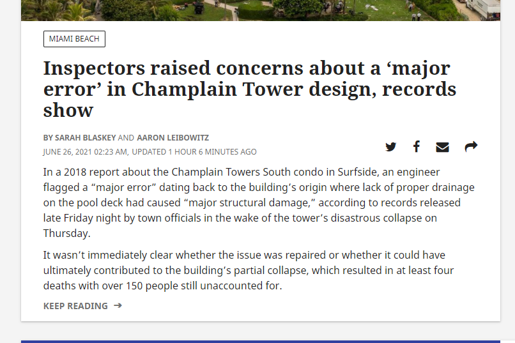Click the paragraph starting 'In a 2018 report'
This screenshot has height=343, width=515.
259,202
